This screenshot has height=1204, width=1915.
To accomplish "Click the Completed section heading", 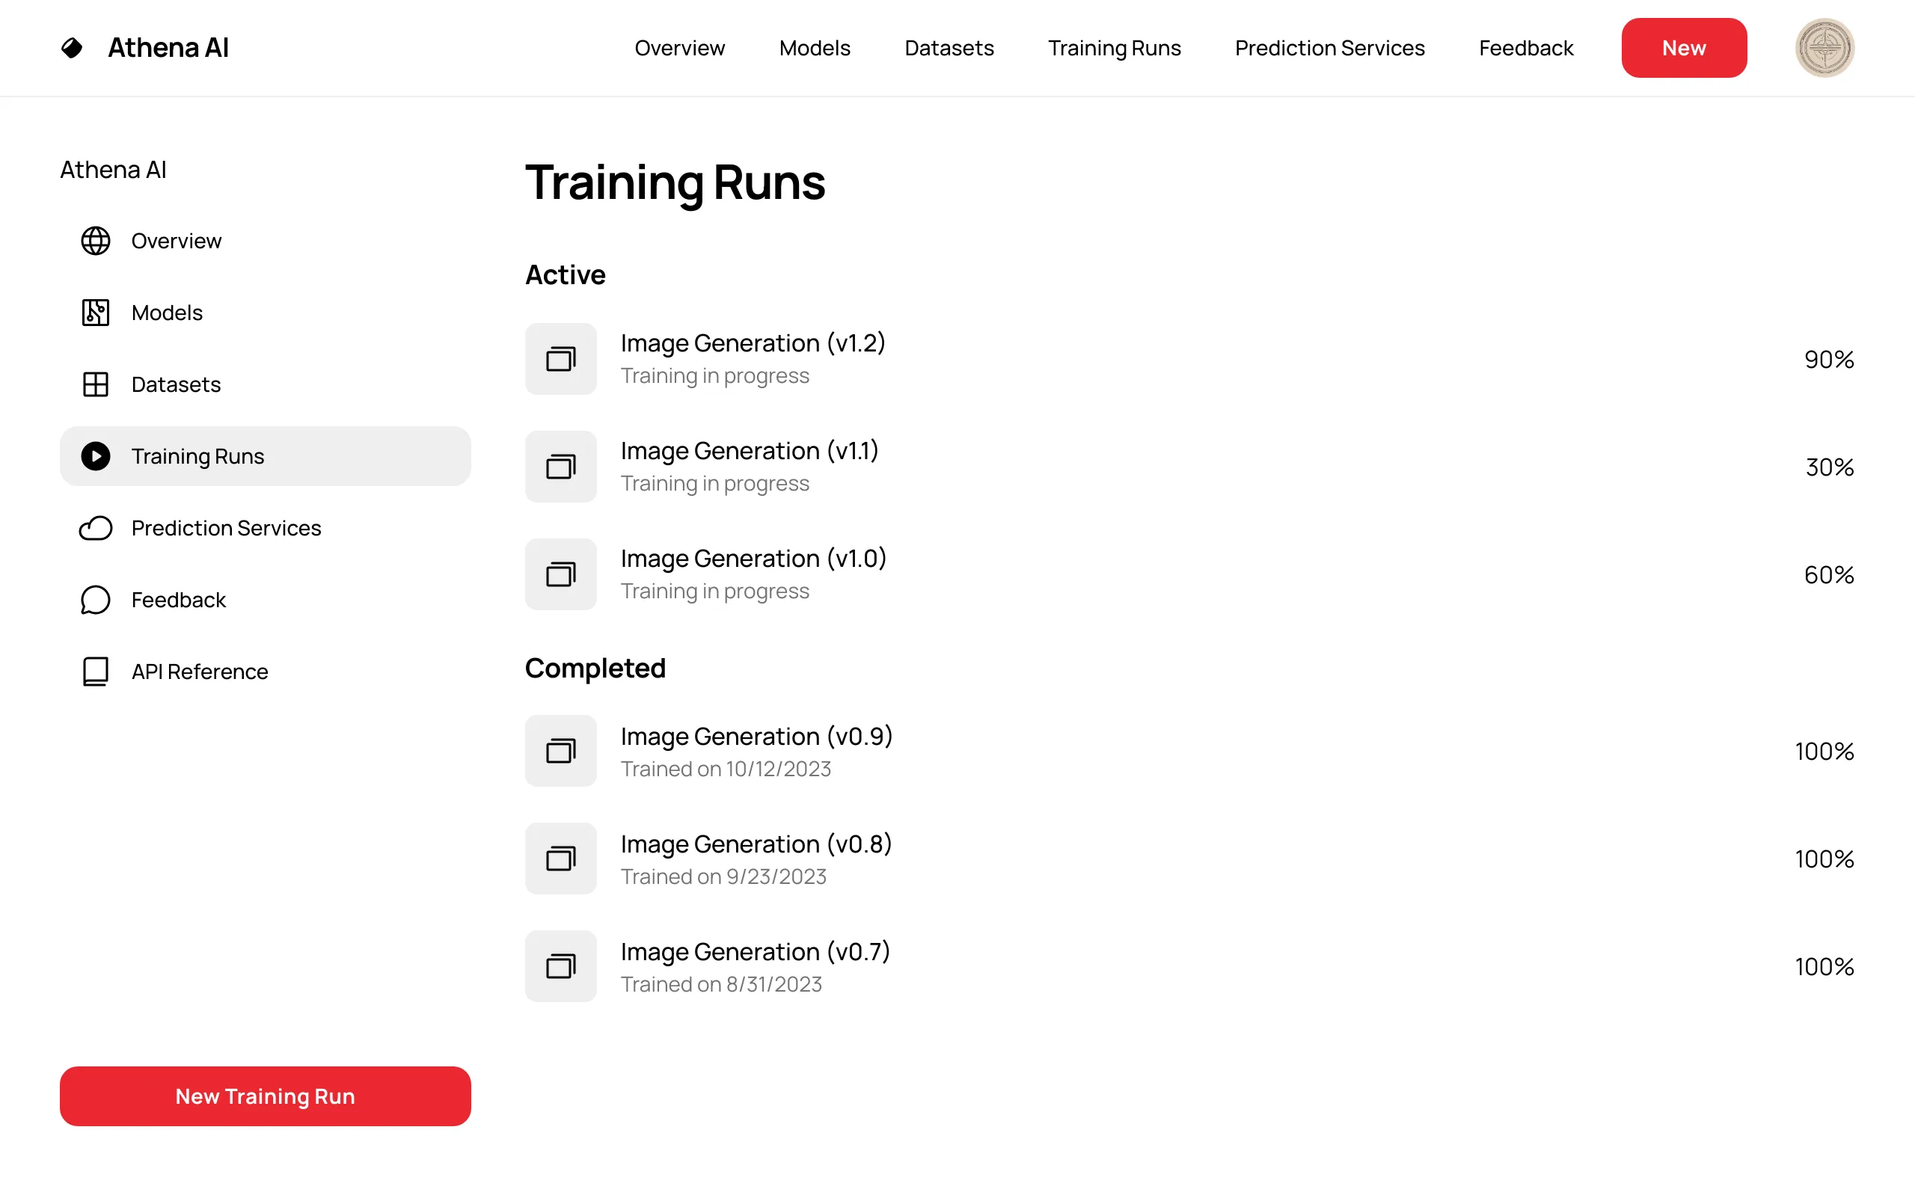I will pyautogui.click(x=595, y=669).
